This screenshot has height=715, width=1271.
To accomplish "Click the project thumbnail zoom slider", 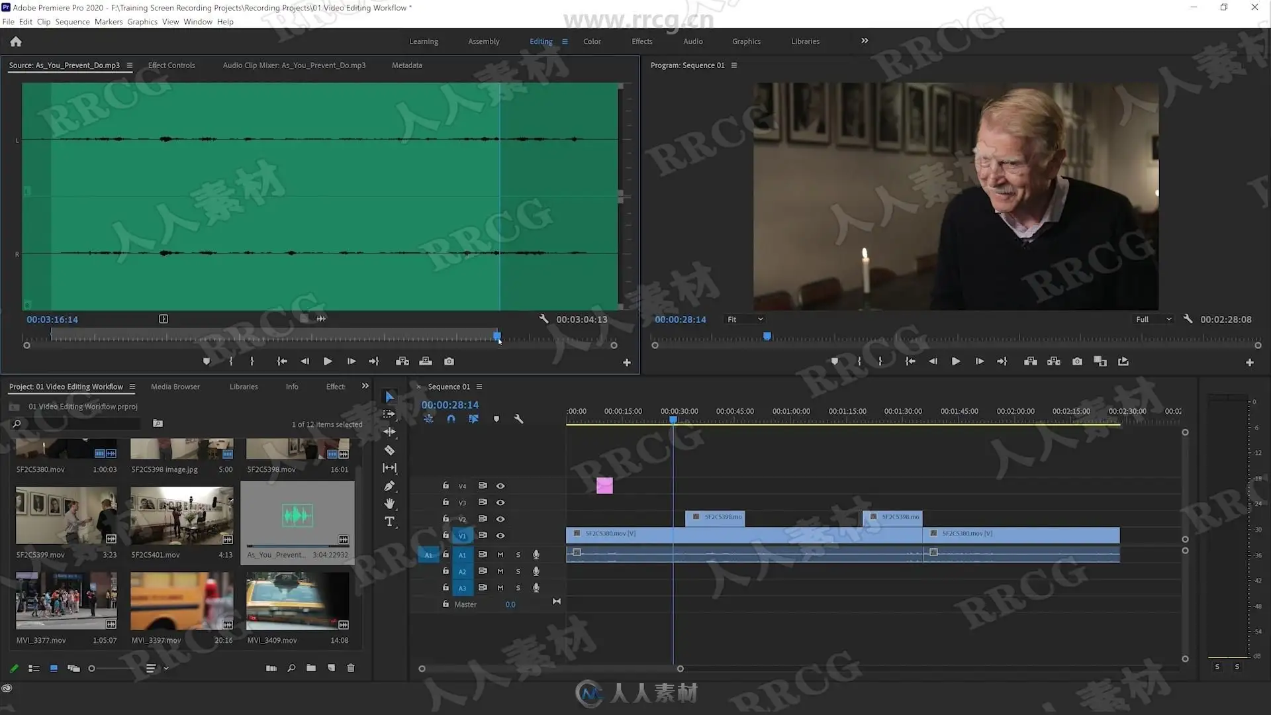I will coord(92,669).
